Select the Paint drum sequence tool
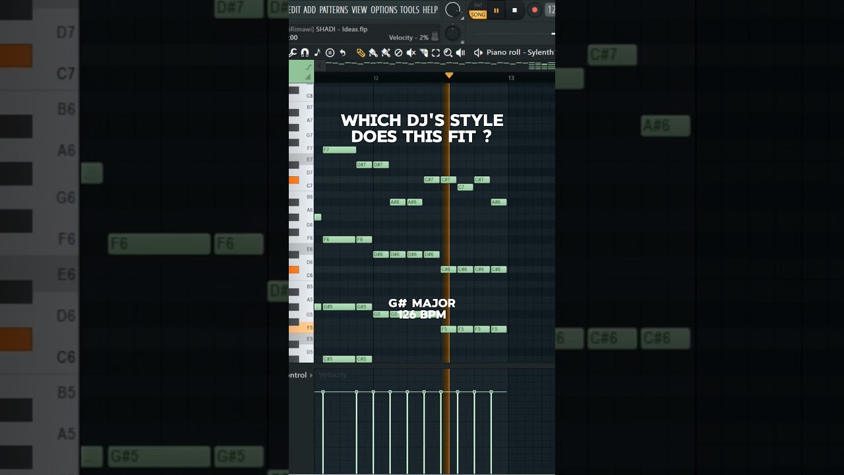The image size is (844, 475). [x=386, y=53]
